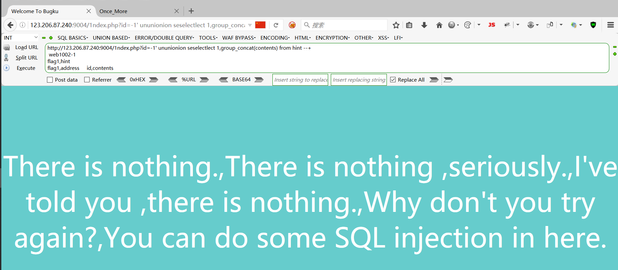Select the Welcome To Bugku tab
Viewport: 618px width, 270px height.
click(50, 11)
